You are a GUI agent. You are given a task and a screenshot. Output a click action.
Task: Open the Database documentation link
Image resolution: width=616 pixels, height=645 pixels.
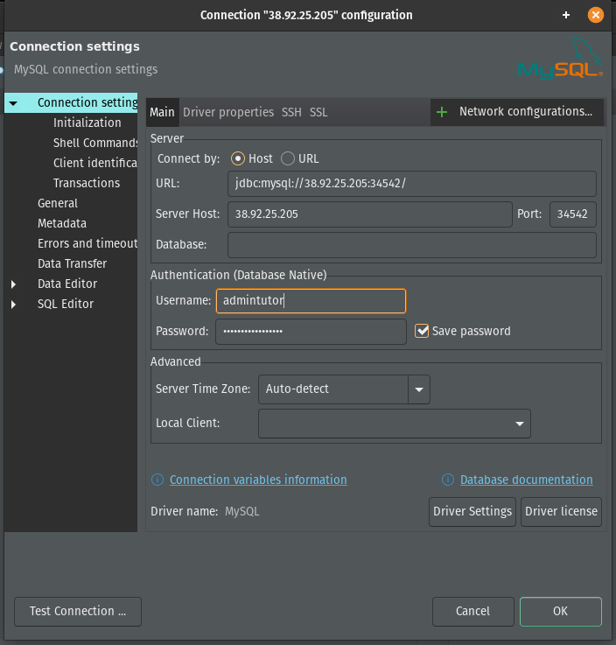click(x=527, y=480)
